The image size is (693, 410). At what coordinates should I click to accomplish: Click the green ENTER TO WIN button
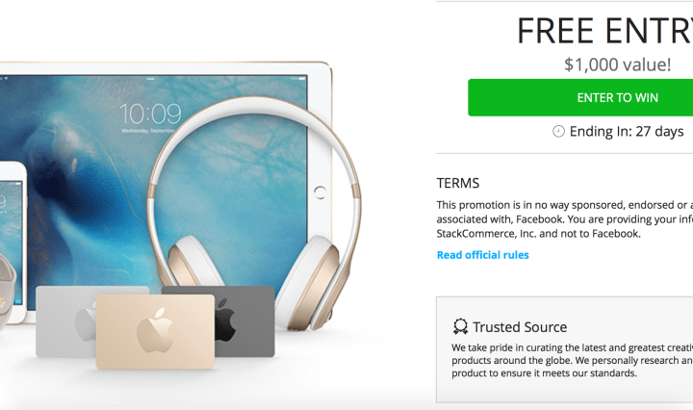580,97
